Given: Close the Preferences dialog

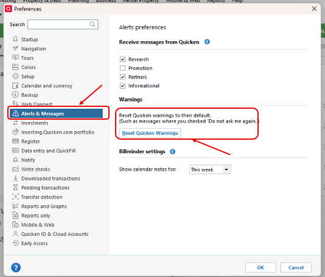Looking at the screenshot, I should (x=314, y=9).
